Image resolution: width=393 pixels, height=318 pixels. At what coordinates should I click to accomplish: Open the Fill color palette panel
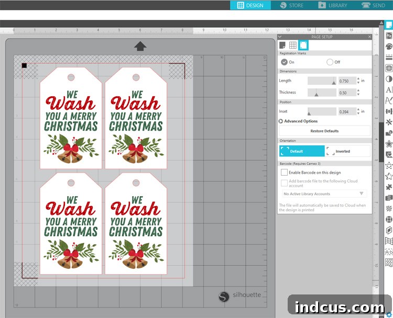pos(389,47)
